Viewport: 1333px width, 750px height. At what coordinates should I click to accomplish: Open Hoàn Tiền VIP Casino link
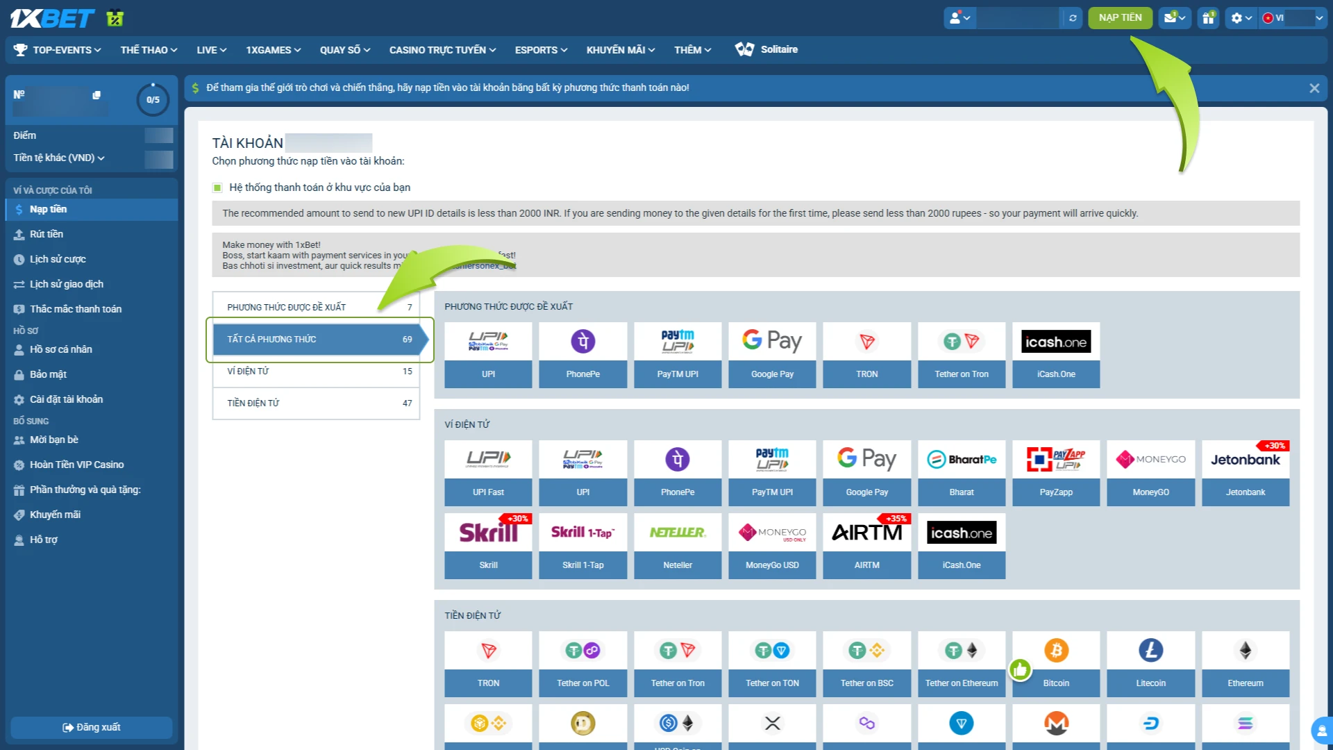[x=92, y=465]
